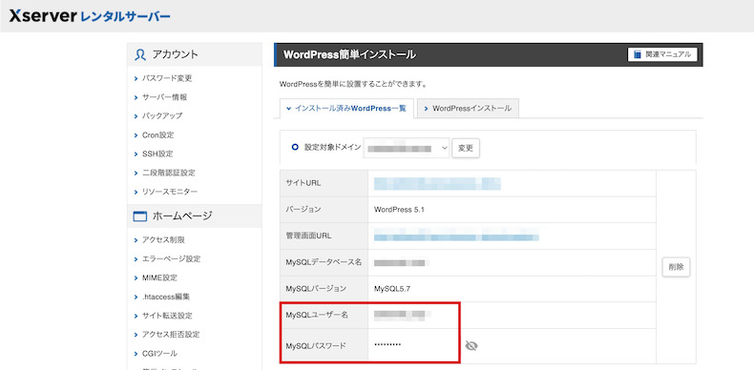Screen dimensions: 754x370
Task: Open 二段階認証設定 in sidebar
Action: point(168,173)
